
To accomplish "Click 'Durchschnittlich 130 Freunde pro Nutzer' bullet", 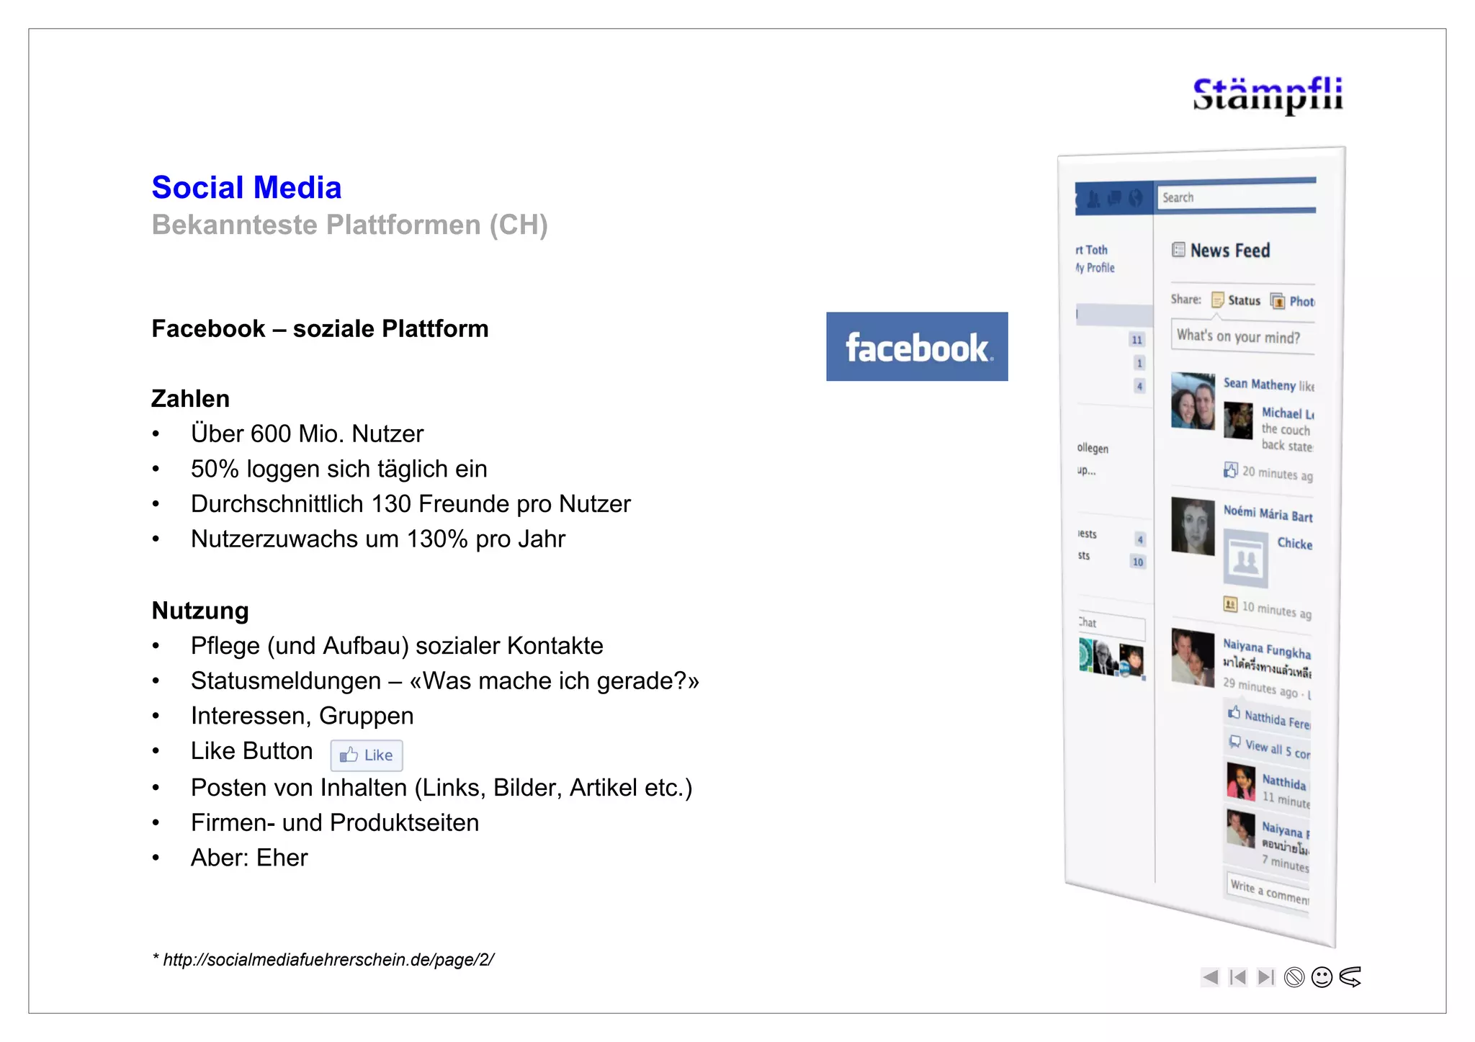I will point(411,503).
